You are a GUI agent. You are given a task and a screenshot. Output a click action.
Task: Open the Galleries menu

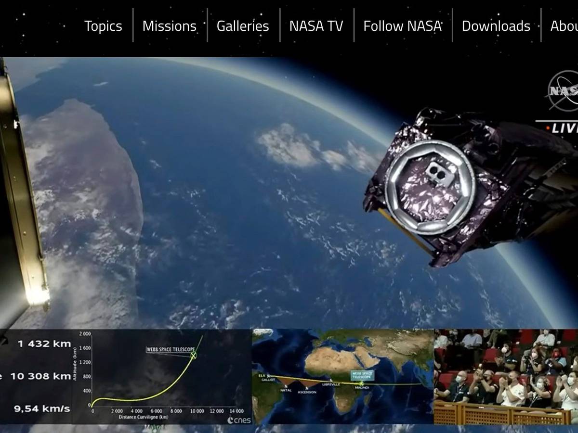(243, 26)
